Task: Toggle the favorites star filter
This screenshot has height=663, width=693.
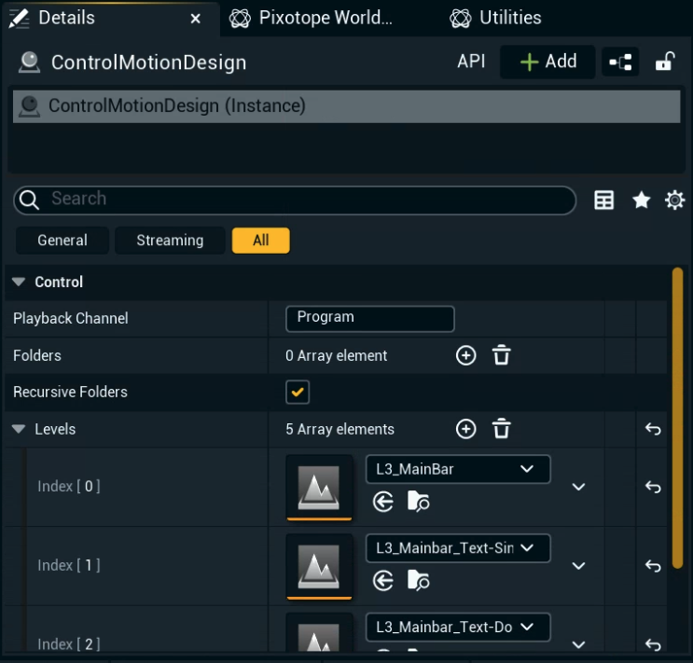Action: coord(641,200)
